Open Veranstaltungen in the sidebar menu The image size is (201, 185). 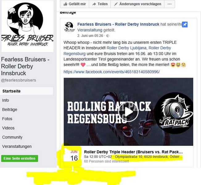coord(17,146)
